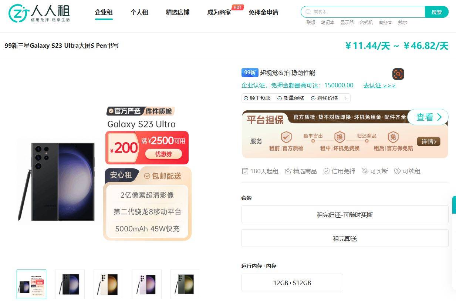Click the 优惠券 coupon button on product image
This screenshot has width=456, height=301.
pos(163,154)
